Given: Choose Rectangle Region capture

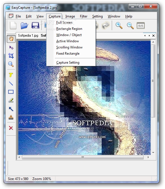Looking at the screenshot, I should (71, 29).
